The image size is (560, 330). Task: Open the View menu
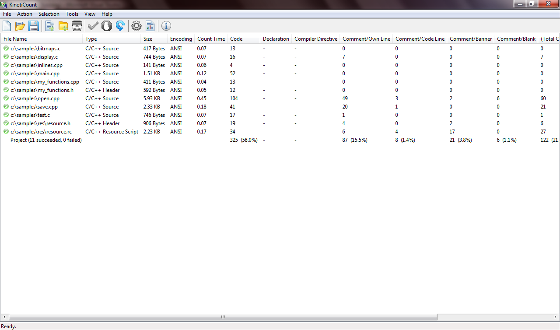[x=90, y=14]
